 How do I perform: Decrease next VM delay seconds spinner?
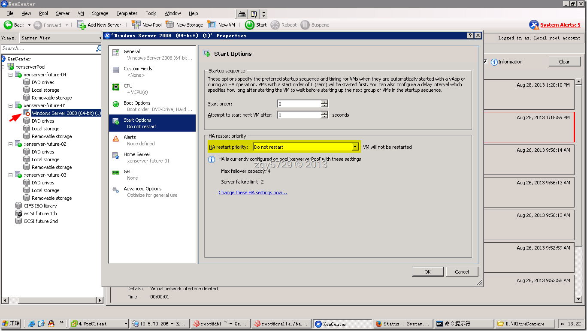[x=324, y=117]
